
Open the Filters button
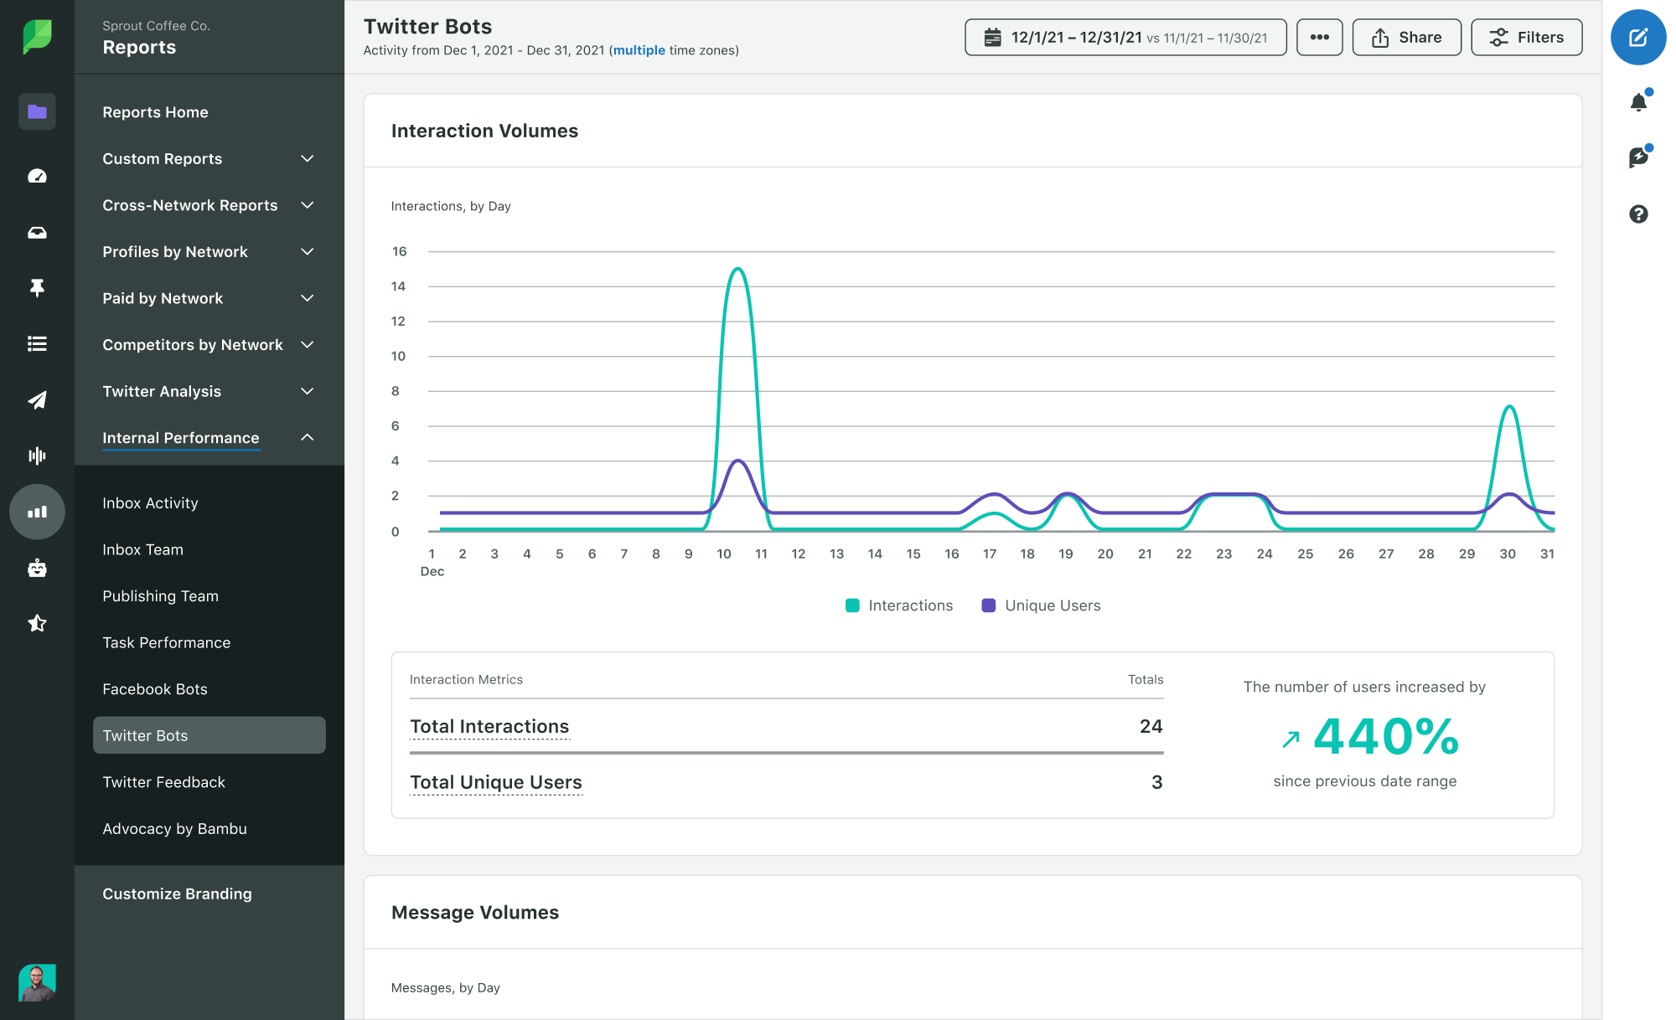[1527, 37]
